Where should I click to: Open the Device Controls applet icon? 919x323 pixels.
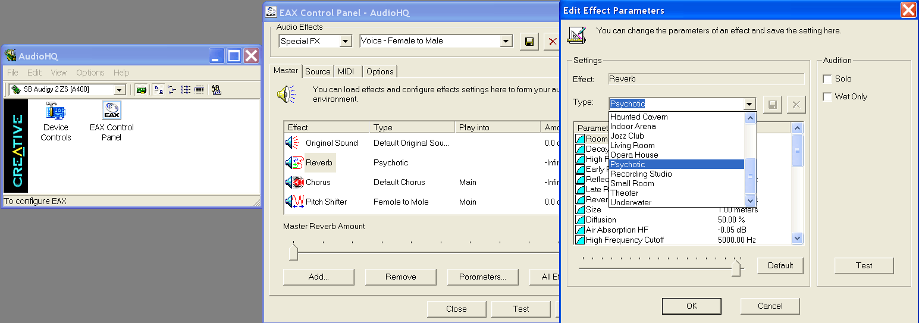point(56,112)
